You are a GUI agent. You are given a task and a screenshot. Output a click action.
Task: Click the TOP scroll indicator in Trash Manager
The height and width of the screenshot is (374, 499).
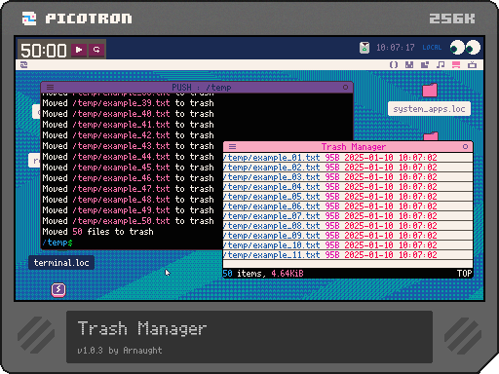(x=464, y=274)
